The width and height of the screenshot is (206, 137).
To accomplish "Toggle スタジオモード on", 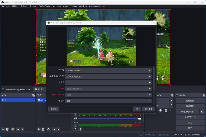I will coord(190,117).
